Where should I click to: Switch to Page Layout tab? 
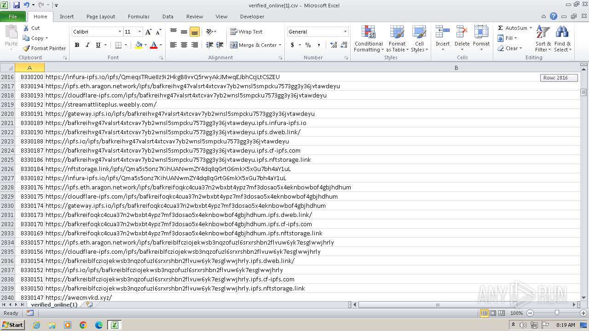pos(101,17)
